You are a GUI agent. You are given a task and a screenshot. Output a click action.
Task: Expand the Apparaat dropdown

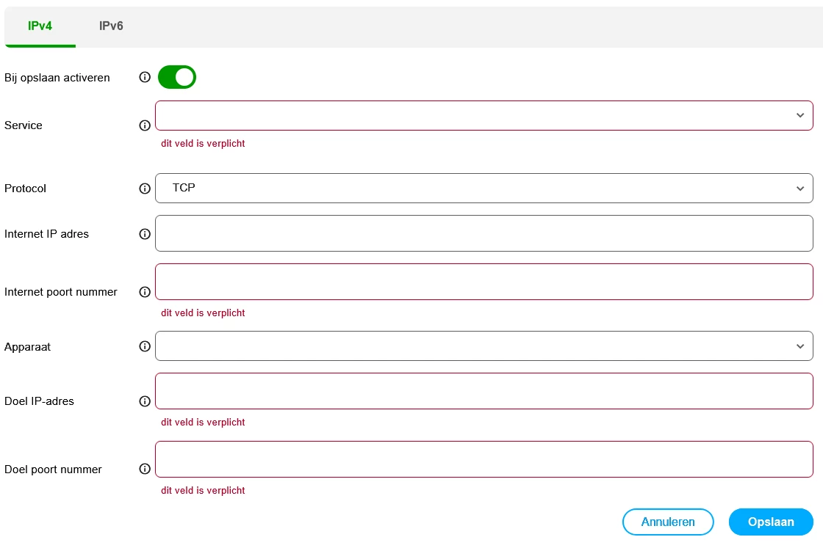(x=484, y=346)
